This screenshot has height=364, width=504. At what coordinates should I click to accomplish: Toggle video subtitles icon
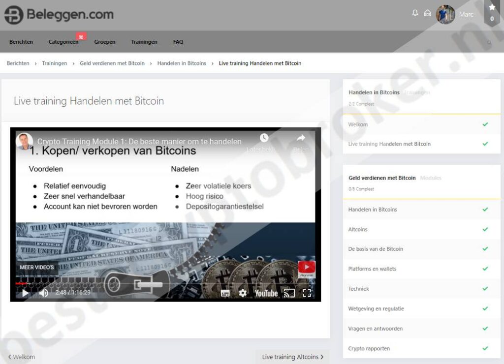pyautogui.click(x=225, y=293)
